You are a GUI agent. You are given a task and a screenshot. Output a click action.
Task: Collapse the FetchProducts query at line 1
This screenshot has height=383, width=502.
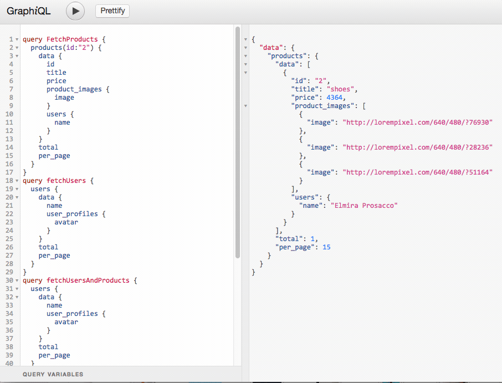17,39
